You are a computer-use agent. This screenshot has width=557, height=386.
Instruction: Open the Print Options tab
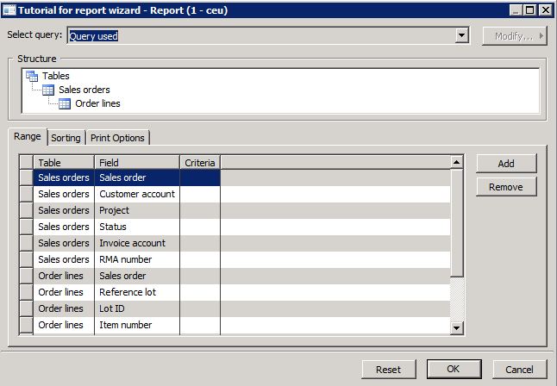tap(117, 138)
